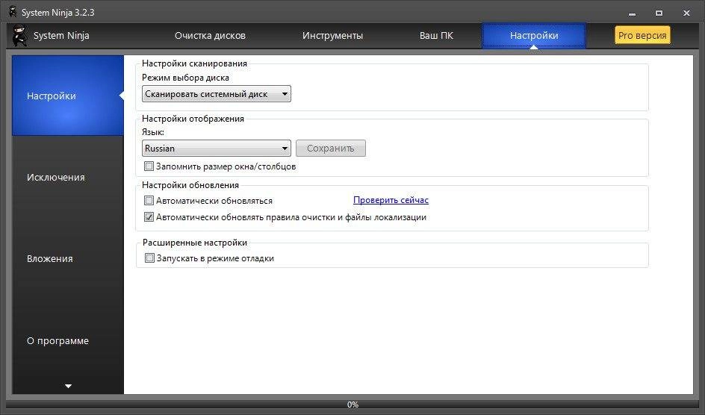Toggle Запомнить размер окна/столбцов checkbox
This screenshot has height=415, width=705.
click(149, 166)
